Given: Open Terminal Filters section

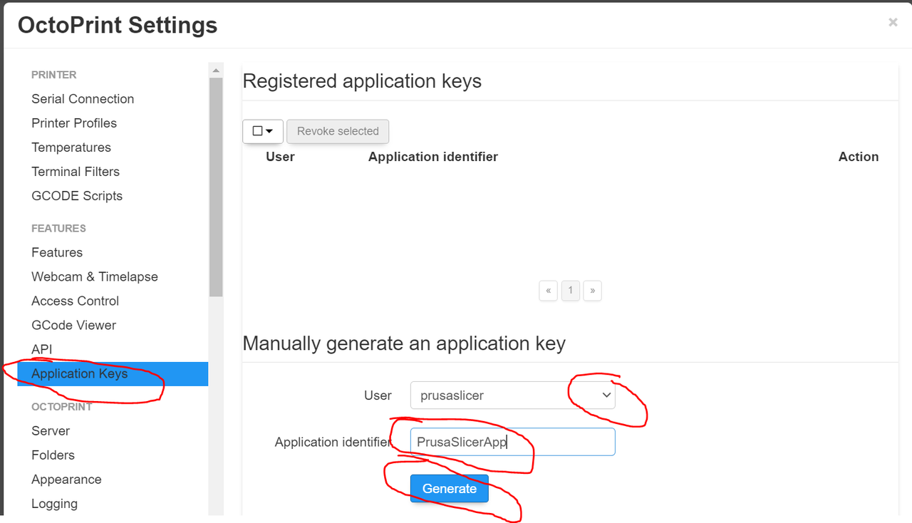Looking at the screenshot, I should click(x=76, y=172).
